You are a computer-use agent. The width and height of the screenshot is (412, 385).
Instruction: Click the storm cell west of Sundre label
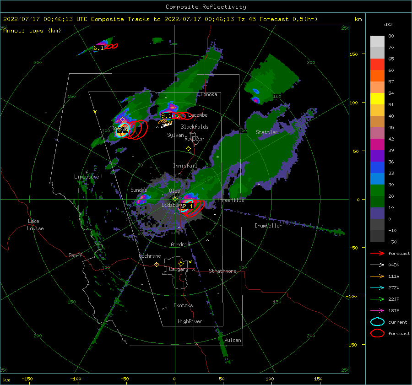(x=141, y=200)
